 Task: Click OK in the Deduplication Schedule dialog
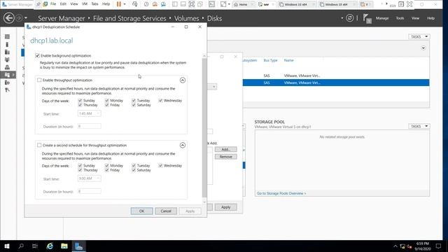pyautogui.click(x=141, y=211)
